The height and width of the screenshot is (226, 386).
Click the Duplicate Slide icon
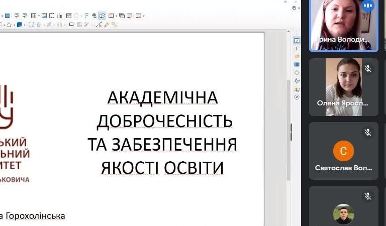click(122, 16)
